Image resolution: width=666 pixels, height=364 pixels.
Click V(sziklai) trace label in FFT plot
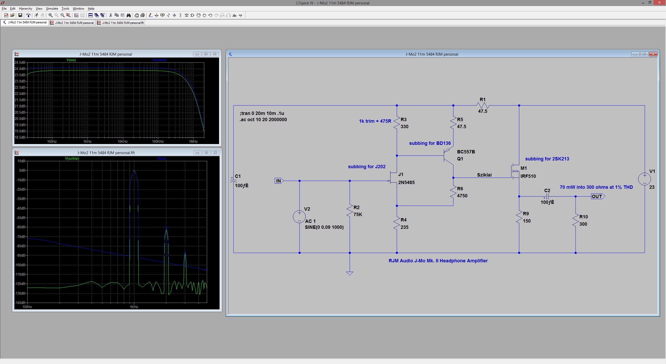72,159
